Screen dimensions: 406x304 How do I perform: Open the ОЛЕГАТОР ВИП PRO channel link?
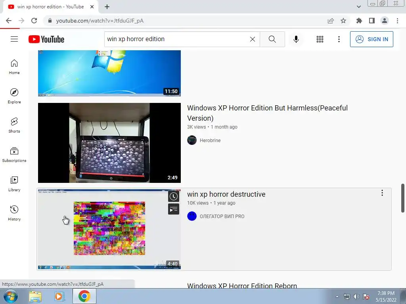point(222,217)
